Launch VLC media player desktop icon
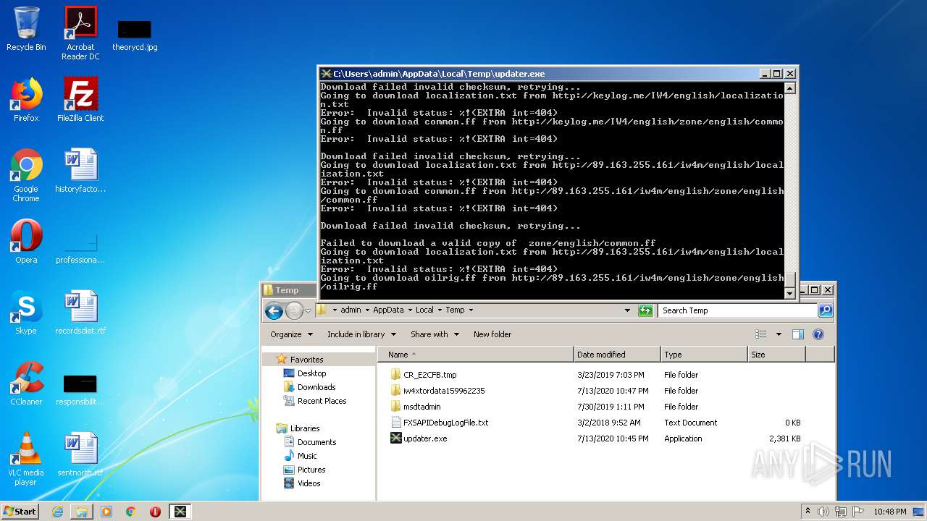 (x=26, y=459)
